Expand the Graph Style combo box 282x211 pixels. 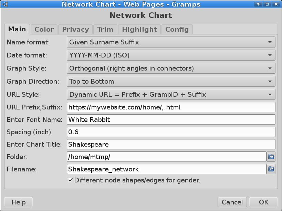[171, 68]
